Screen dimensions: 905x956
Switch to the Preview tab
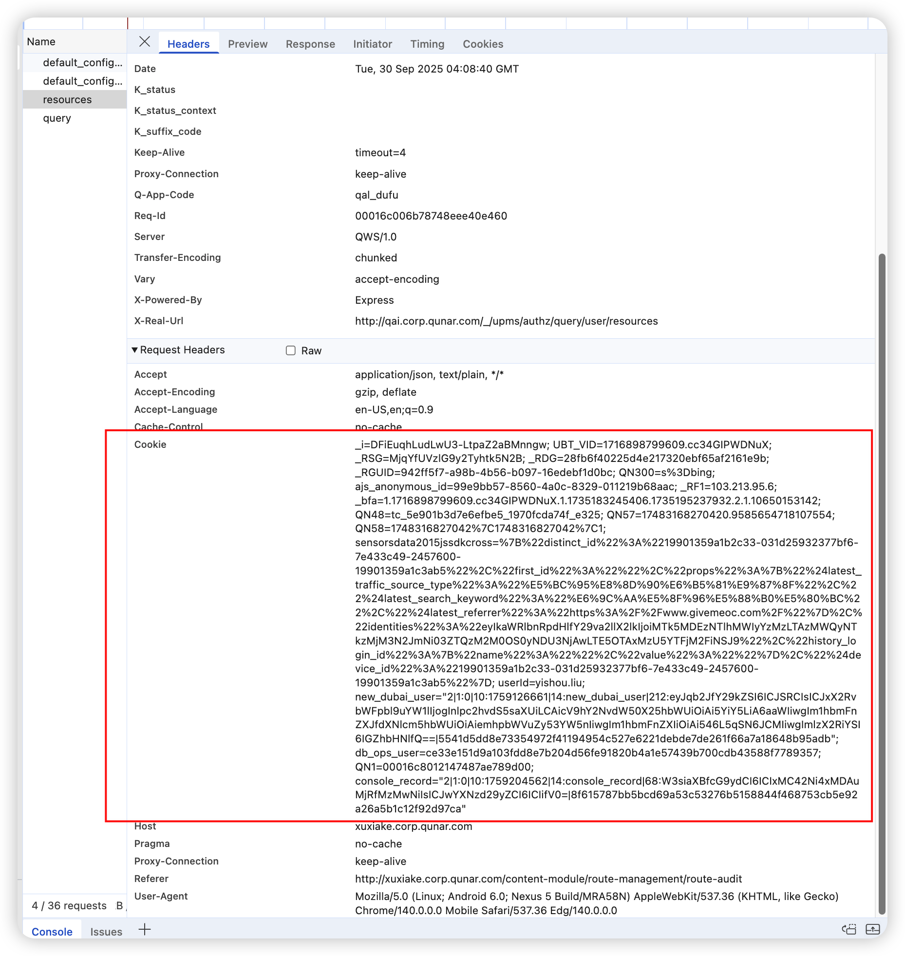click(x=247, y=44)
